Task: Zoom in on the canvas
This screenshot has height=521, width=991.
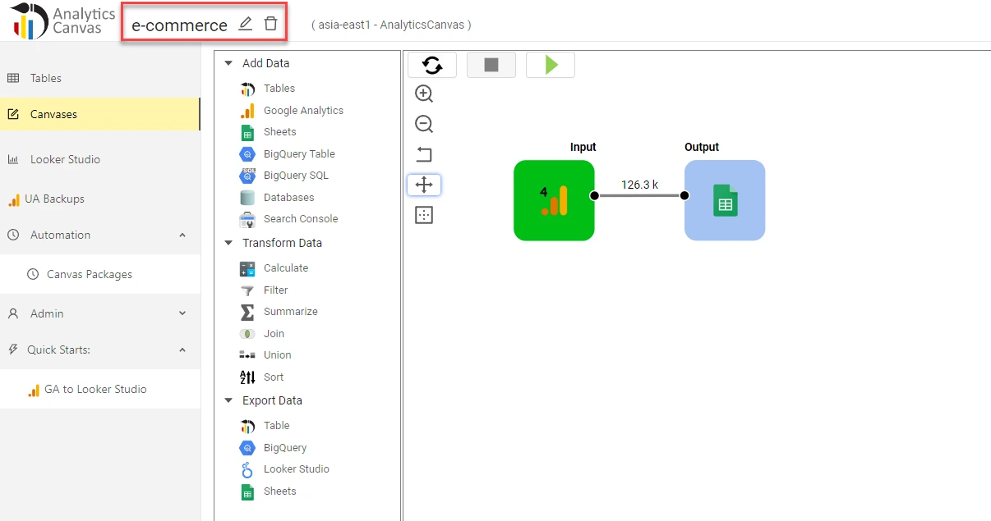Action: 424,94
